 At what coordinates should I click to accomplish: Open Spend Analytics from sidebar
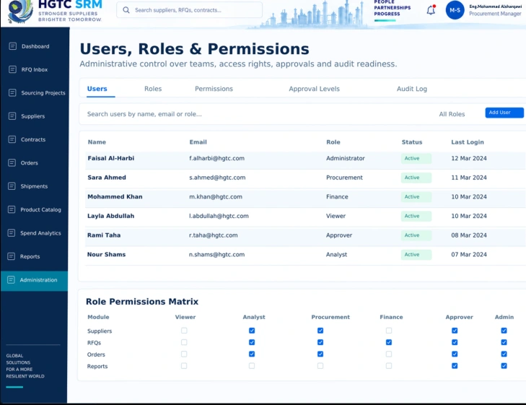(x=40, y=233)
